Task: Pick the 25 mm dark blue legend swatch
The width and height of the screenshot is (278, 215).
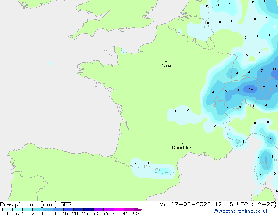Action: [x=89, y=209]
